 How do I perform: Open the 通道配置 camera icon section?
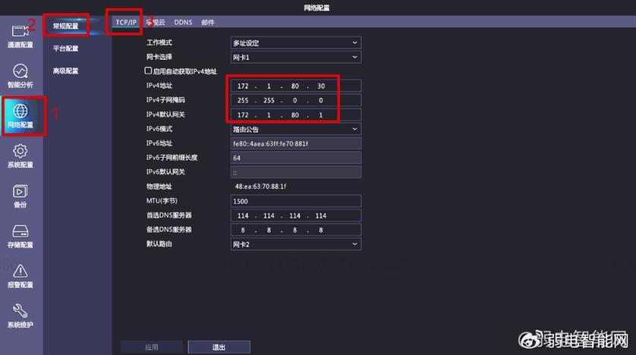coord(20,36)
